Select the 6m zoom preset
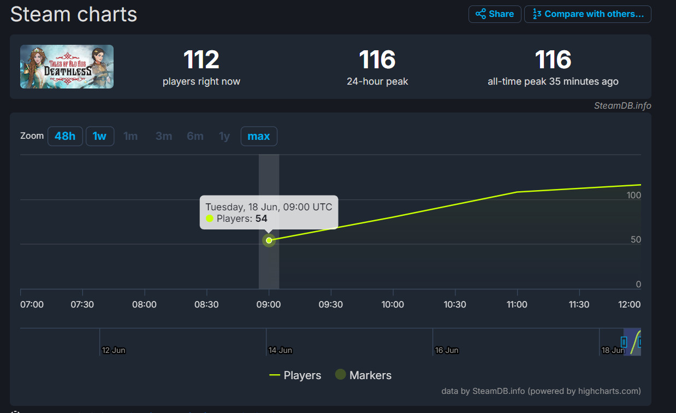The width and height of the screenshot is (676, 413). tap(195, 136)
